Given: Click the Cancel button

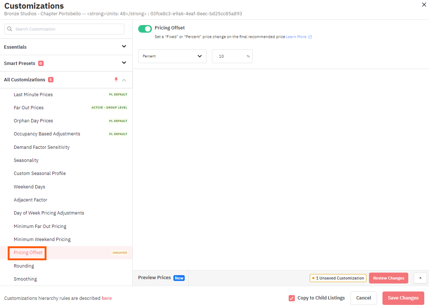Looking at the screenshot, I should (364, 298).
